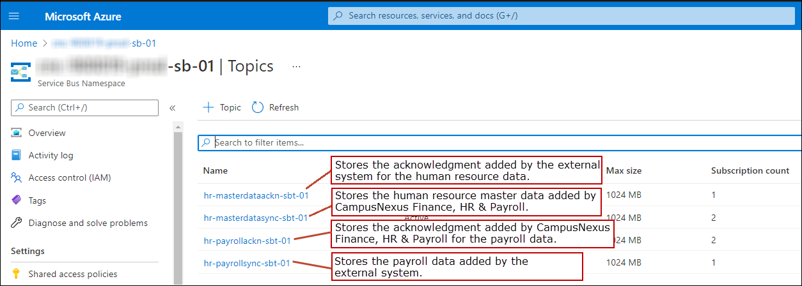Click the Overview icon in sidebar
Image resolution: width=802 pixels, height=286 pixels.
pos(17,133)
